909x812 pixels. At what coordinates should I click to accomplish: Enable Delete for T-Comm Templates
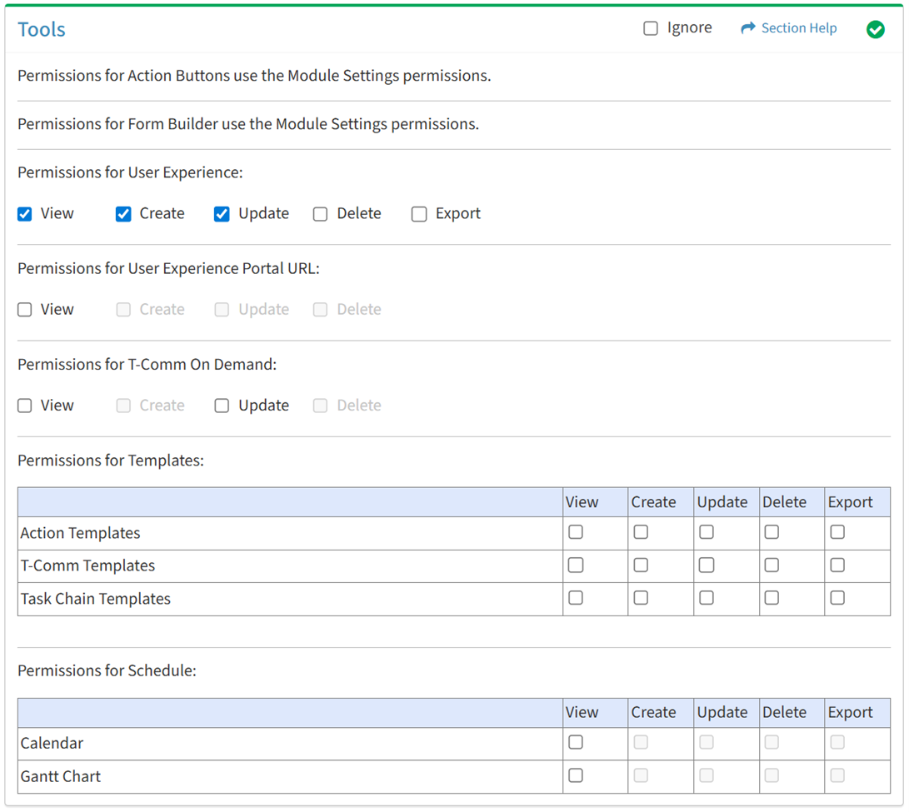[772, 565]
